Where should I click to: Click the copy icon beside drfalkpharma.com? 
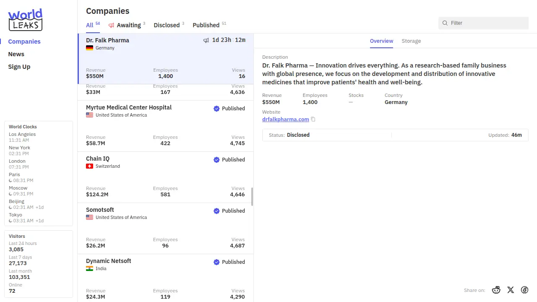point(313,120)
